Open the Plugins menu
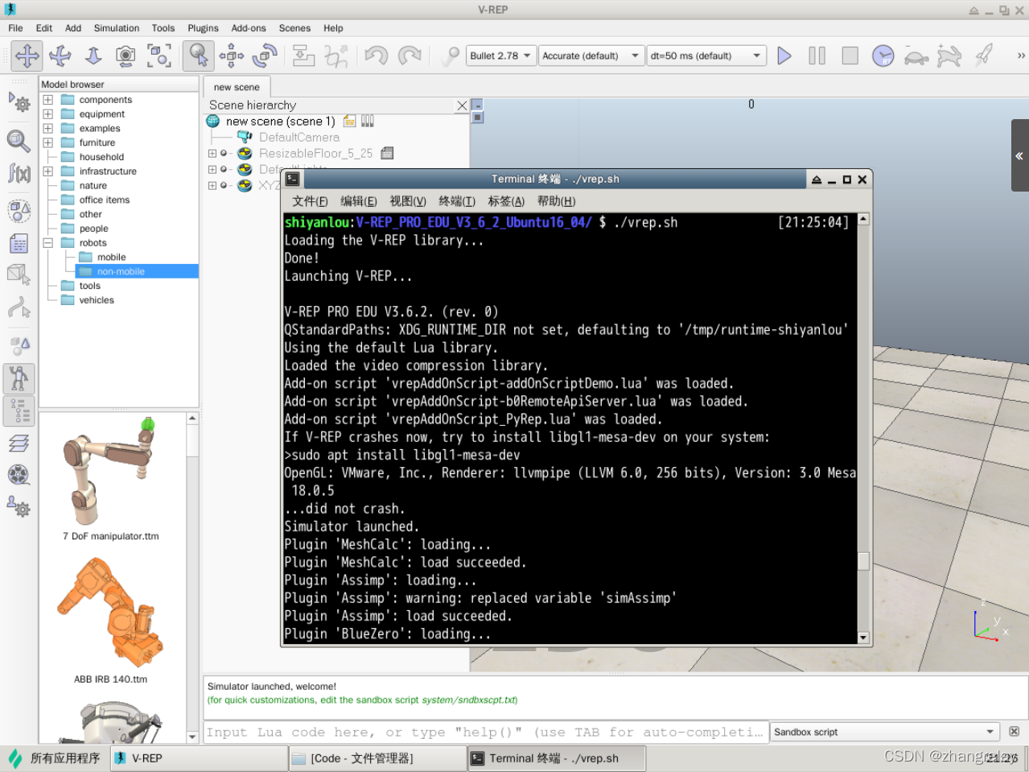 point(203,28)
